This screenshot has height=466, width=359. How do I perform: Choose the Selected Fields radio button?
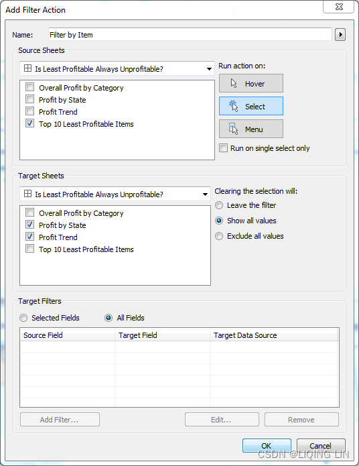coord(23,318)
